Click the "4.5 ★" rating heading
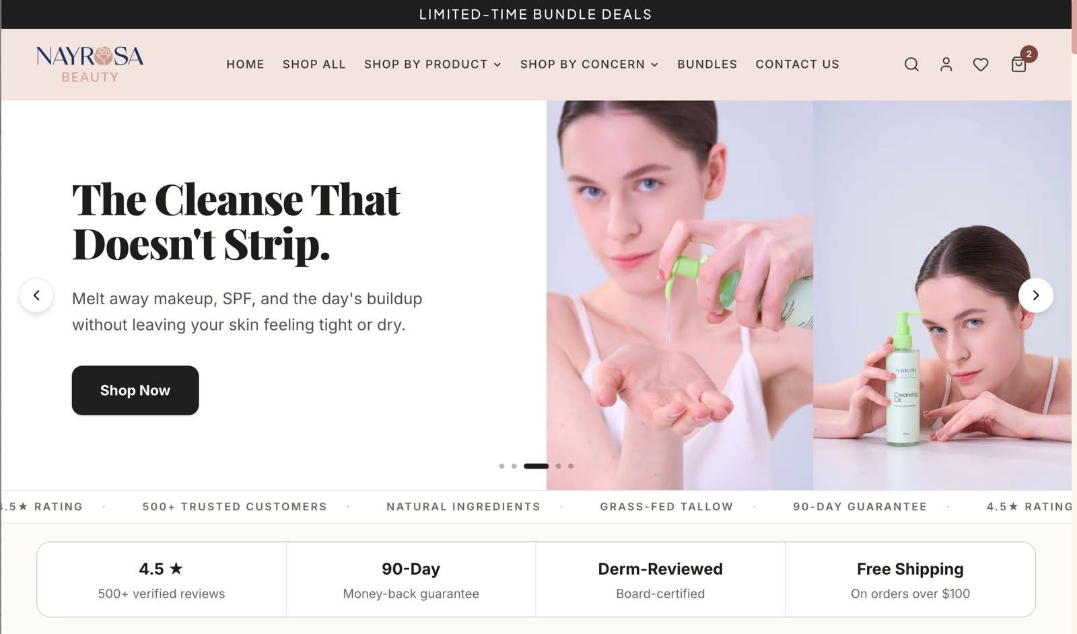The height and width of the screenshot is (634, 1077). (x=161, y=569)
